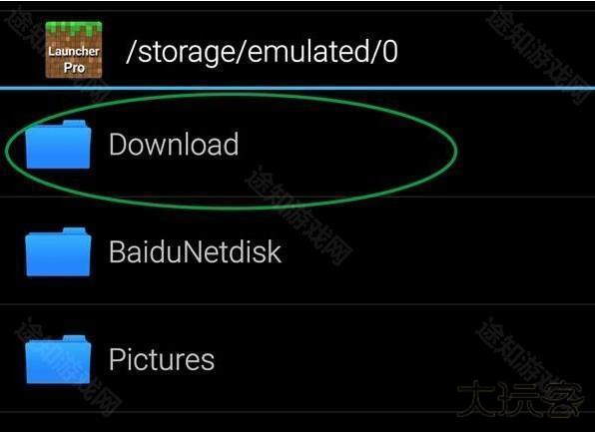Image resolution: width=595 pixels, height=432 pixels.
Task: Select the BaiduNetdisk folder name
Action: click(x=195, y=251)
